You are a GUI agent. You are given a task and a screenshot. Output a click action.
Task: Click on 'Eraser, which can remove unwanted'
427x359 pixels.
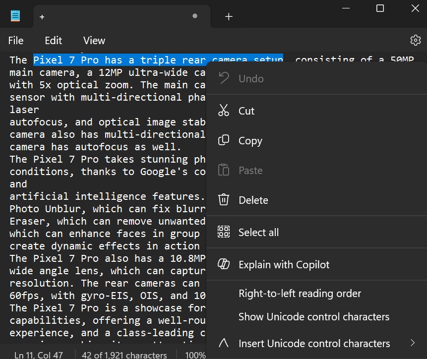pos(108,221)
